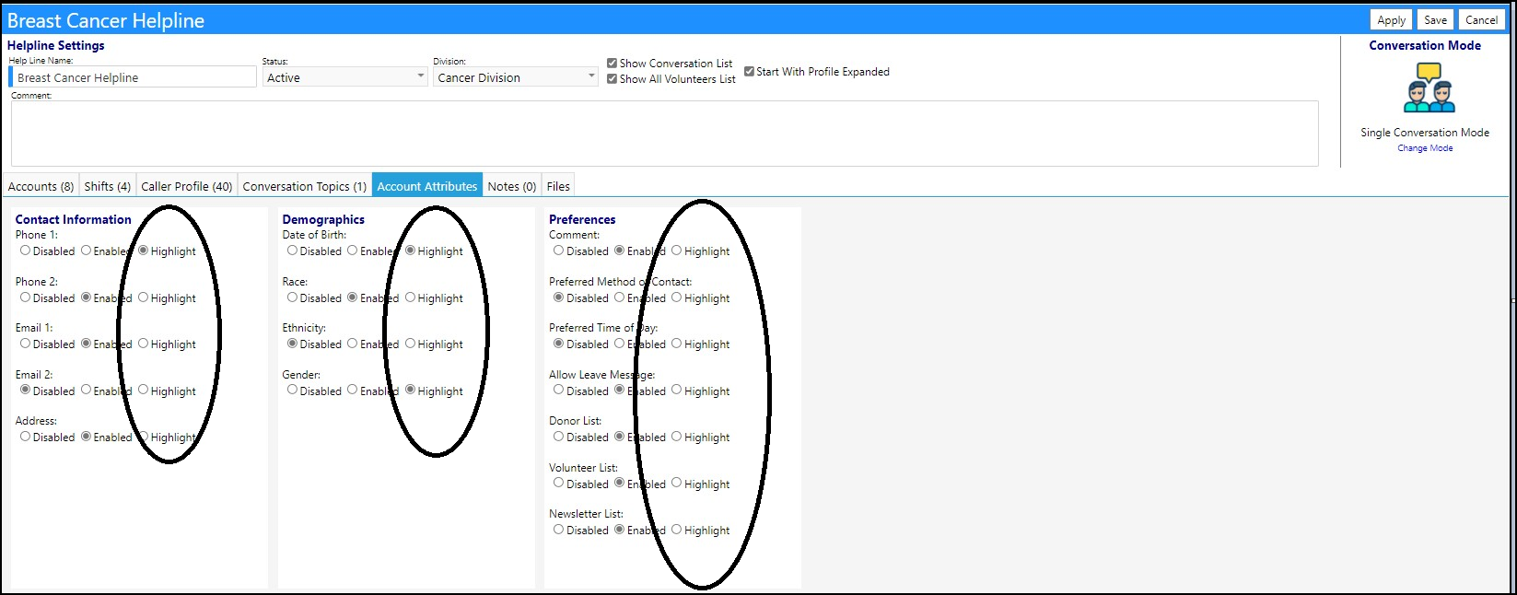Viewport: 1517px width, 595px height.
Task: Set Preferences Comment to Disabled
Action: pyautogui.click(x=558, y=251)
